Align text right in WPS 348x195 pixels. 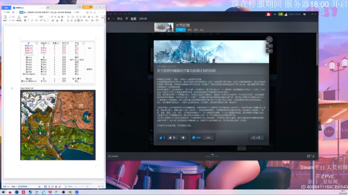pyautogui.click(x=75, y=20)
